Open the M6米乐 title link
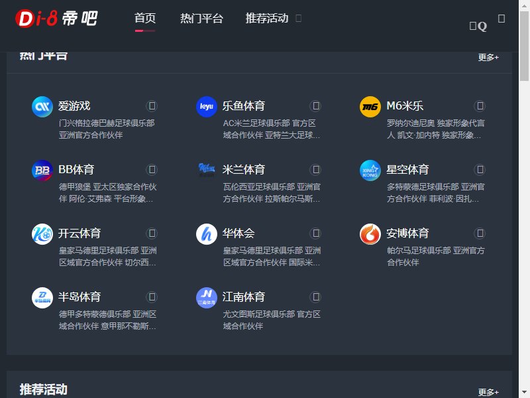 click(405, 106)
